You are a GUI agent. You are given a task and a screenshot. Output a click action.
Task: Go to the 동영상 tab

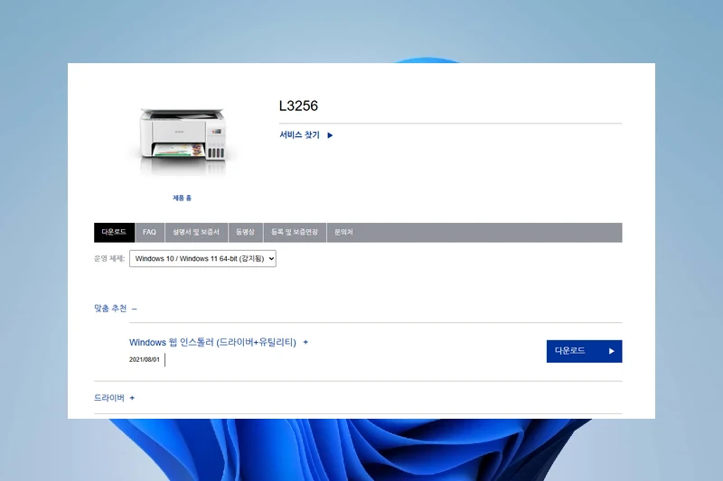[x=245, y=233]
